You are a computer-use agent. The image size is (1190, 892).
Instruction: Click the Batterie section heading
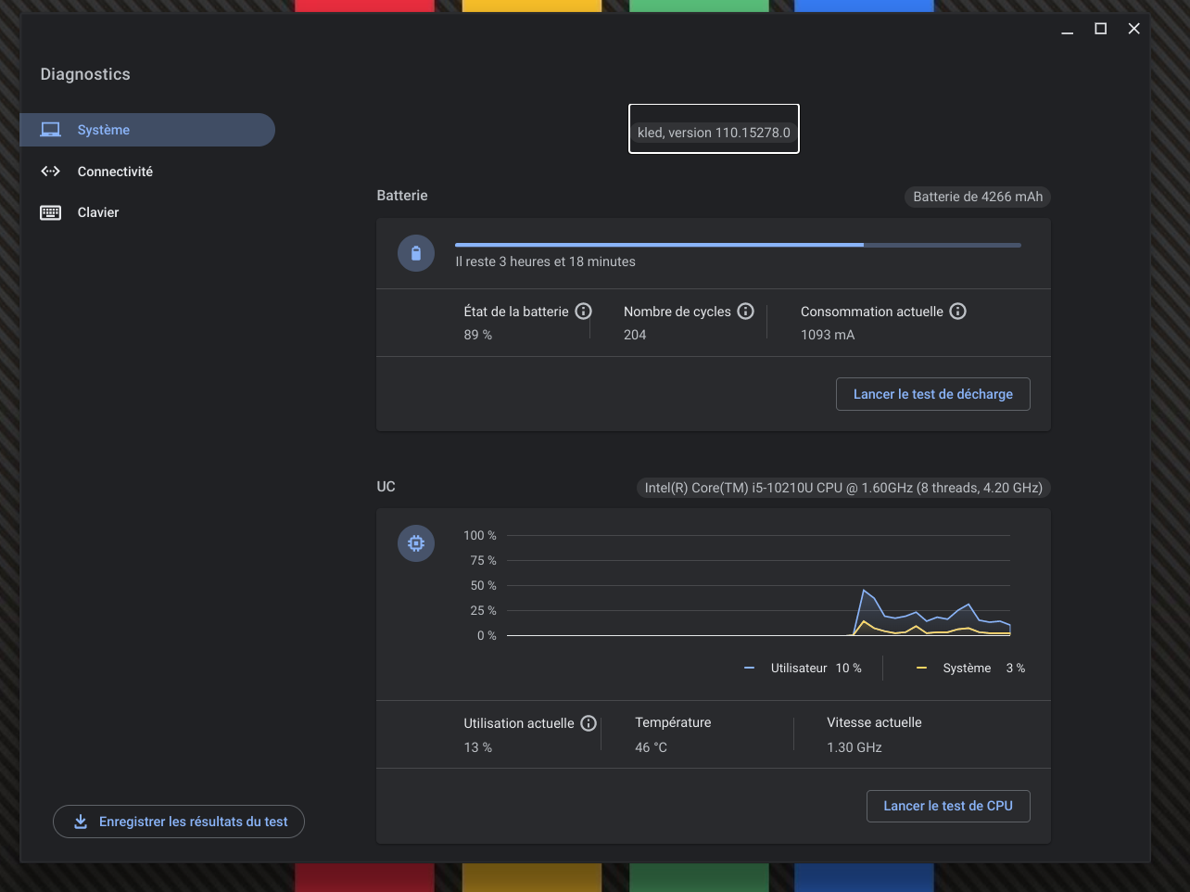coord(402,196)
